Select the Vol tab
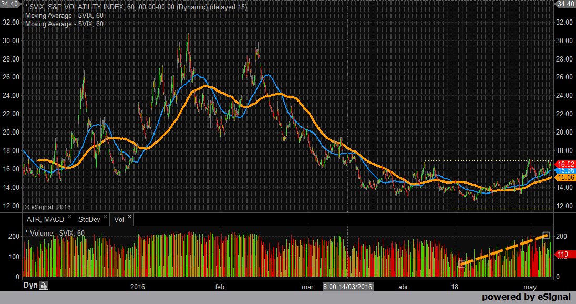Image resolution: width=576 pixels, height=304 pixels. (x=119, y=219)
